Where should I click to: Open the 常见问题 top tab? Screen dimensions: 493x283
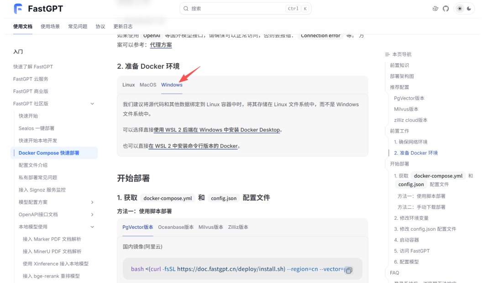78,26
